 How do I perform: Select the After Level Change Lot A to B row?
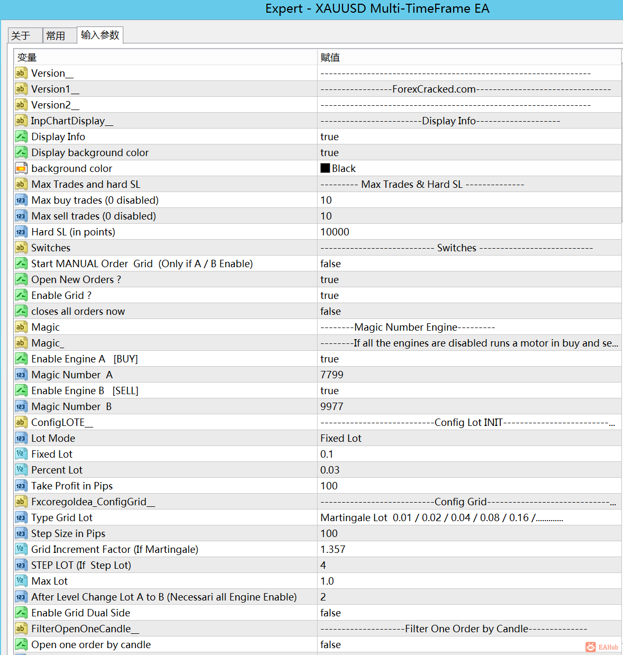pyautogui.click(x=318, y=597)
